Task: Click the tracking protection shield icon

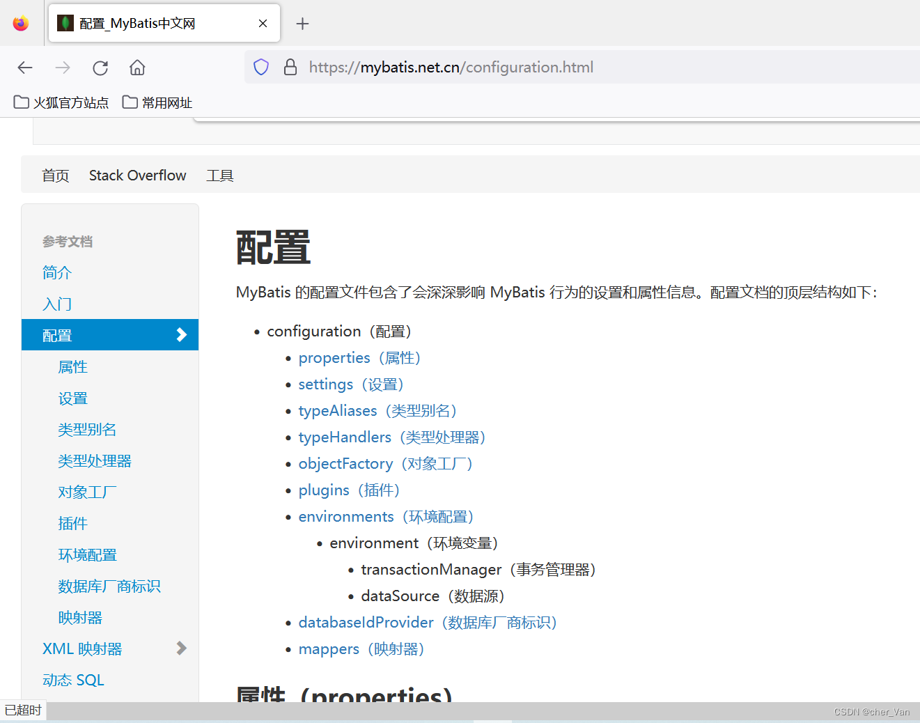Action: pos(261,67)
